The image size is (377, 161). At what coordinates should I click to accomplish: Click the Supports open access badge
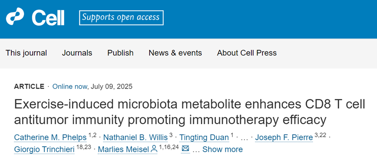point(122,18)
